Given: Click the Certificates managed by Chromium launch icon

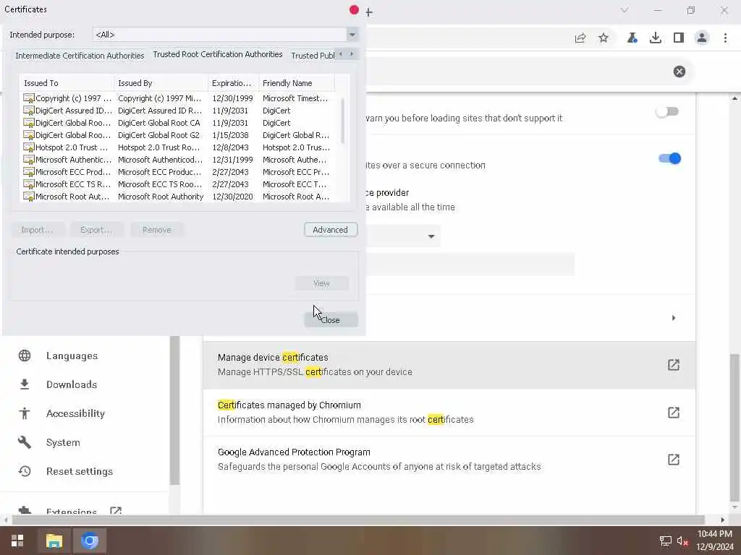Looking at the screenshot, I should (x=674, y=413).
